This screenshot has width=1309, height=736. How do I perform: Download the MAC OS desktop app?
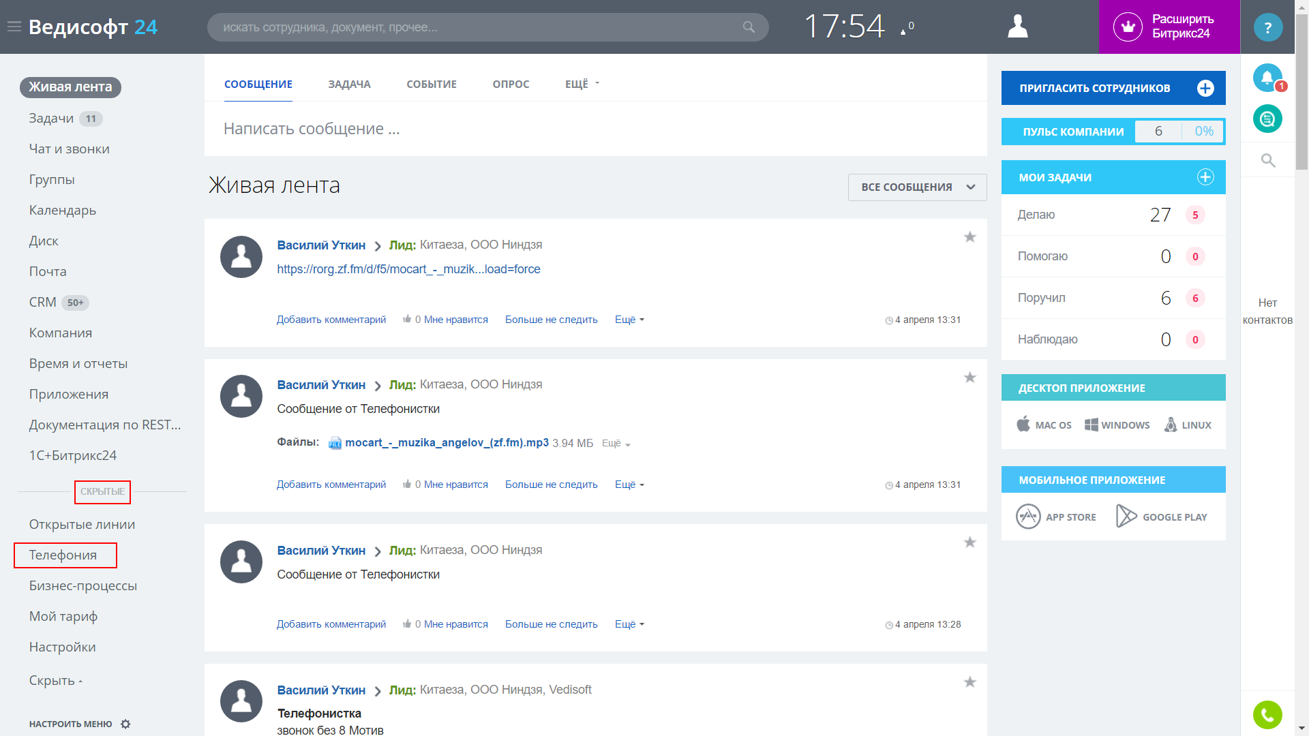(1044, 425)
